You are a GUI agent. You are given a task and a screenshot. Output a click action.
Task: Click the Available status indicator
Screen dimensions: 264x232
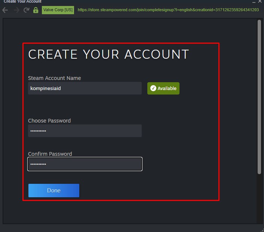163,88
